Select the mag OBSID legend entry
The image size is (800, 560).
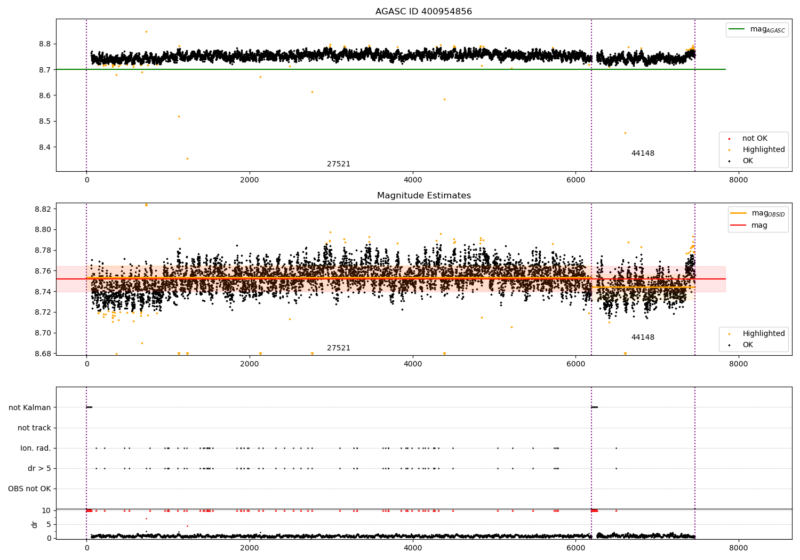coord(758,213)
